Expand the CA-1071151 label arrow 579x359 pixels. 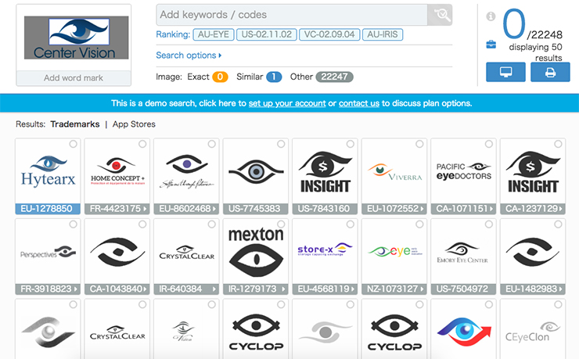pyautogui.click(x=491, y=209)
